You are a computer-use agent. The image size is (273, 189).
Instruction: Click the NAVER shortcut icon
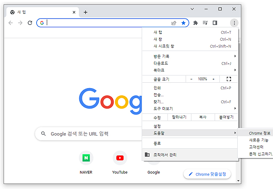click(86, 158)
